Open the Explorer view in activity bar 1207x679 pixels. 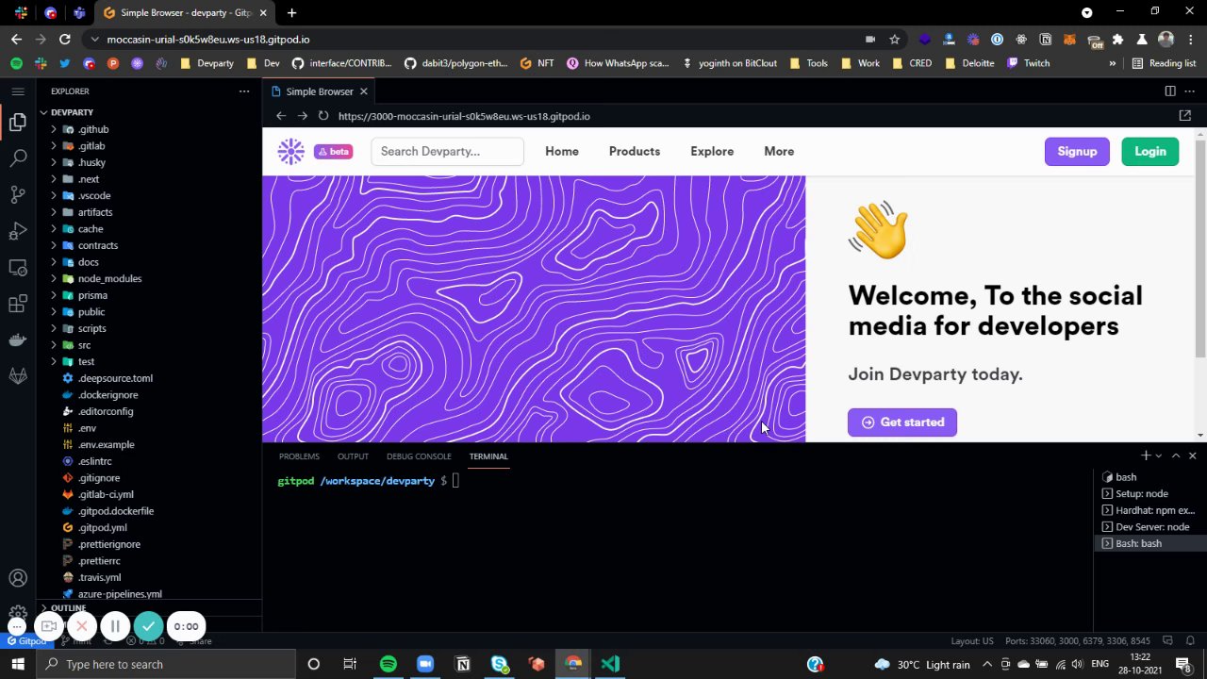18,123
